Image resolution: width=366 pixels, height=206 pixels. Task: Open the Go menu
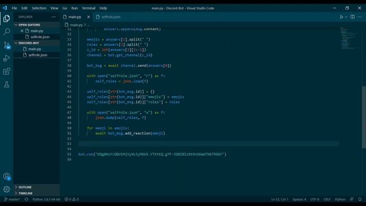point(65,8)
